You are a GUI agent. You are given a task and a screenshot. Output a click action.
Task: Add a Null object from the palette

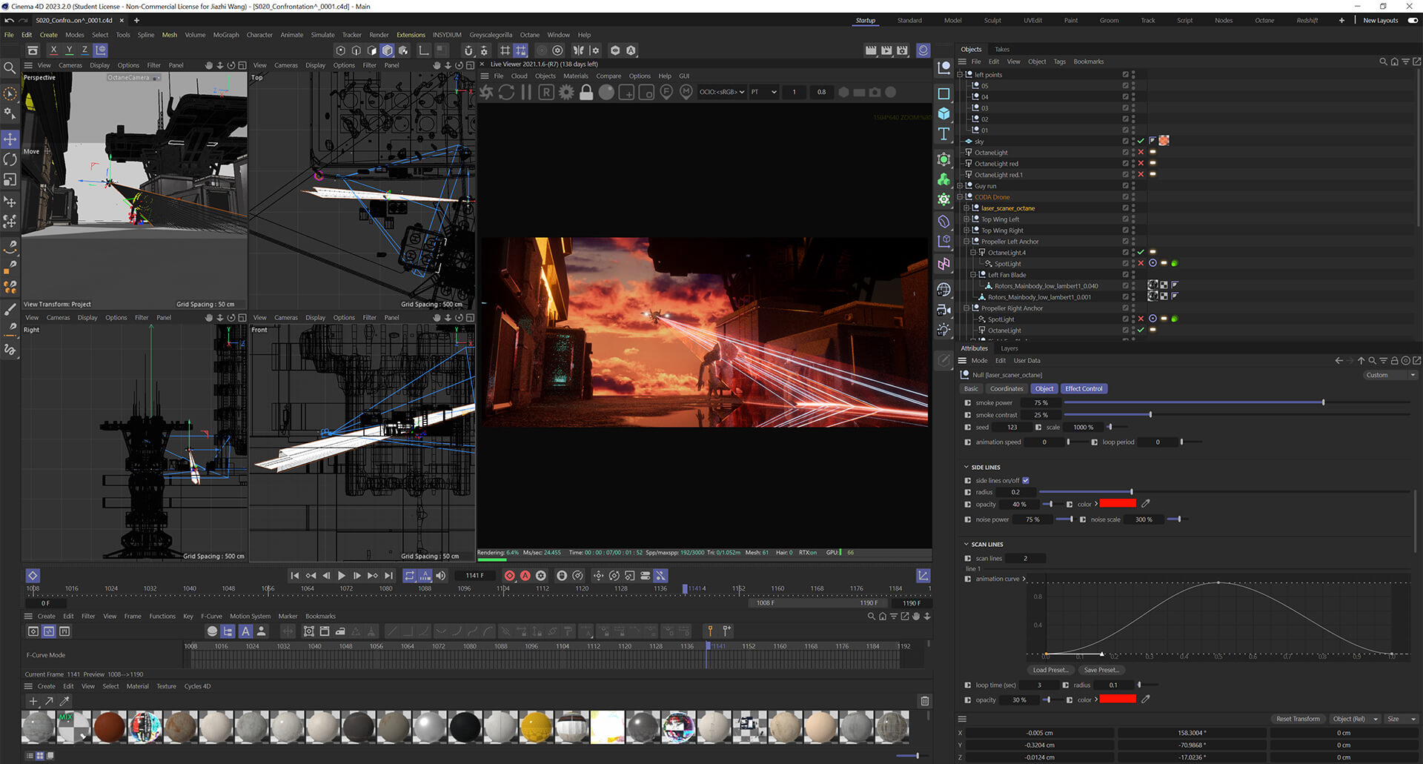pyautogui.click(x=943, y=68)
